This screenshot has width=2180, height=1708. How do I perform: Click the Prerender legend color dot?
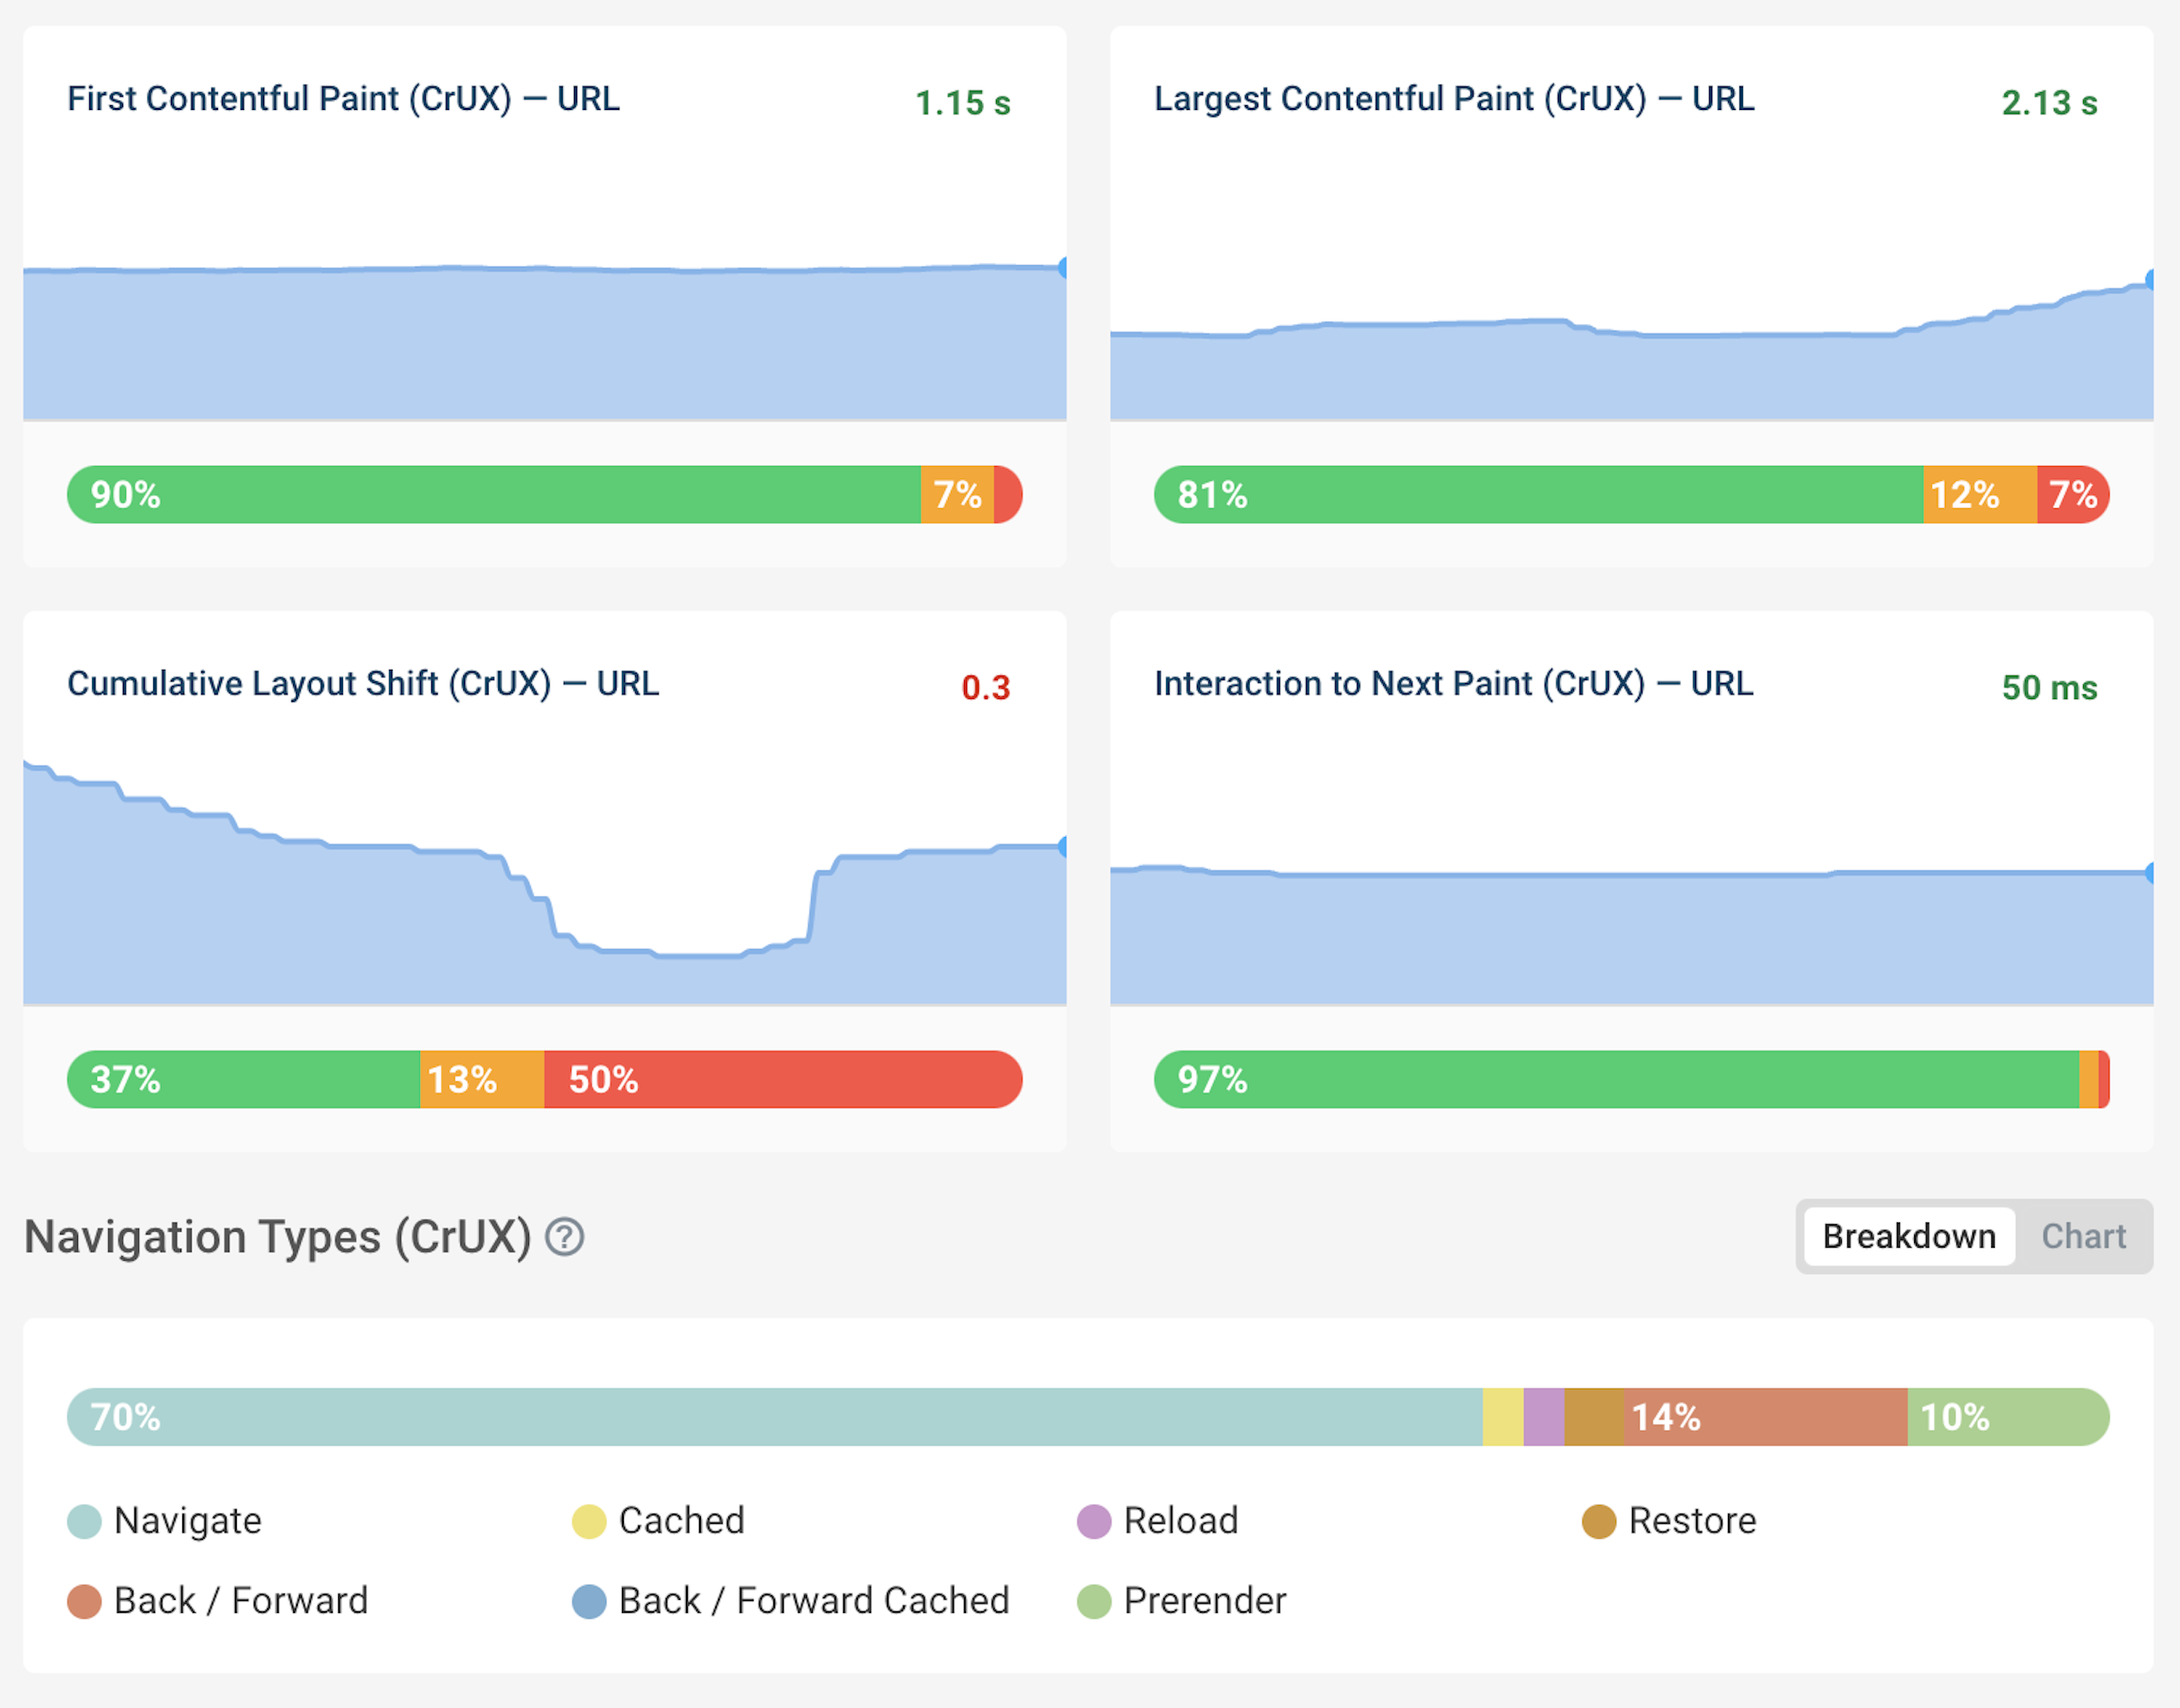(x=1094, y=1601)
